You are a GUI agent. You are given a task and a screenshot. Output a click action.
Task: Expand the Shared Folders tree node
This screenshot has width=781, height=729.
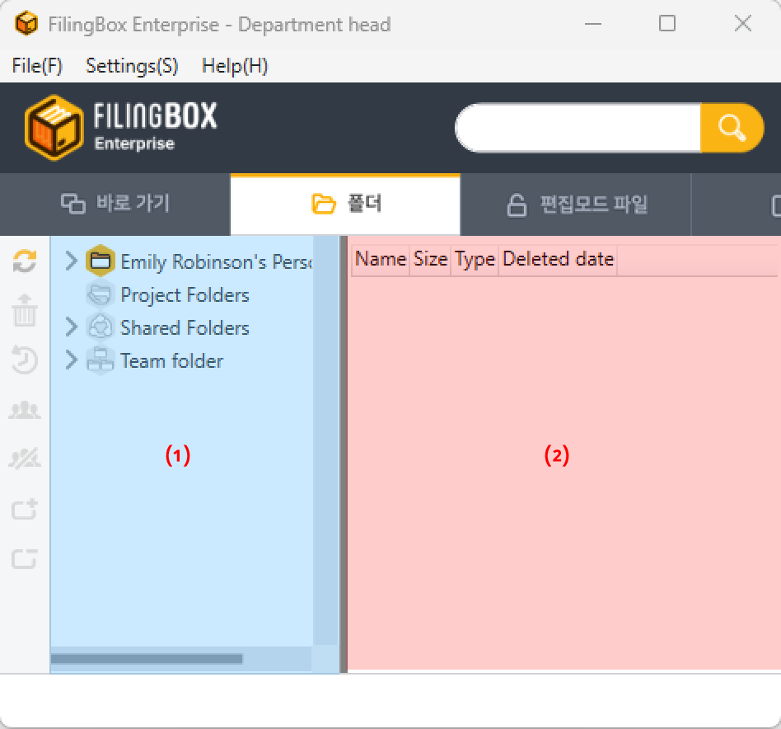(x=72, y=327)
